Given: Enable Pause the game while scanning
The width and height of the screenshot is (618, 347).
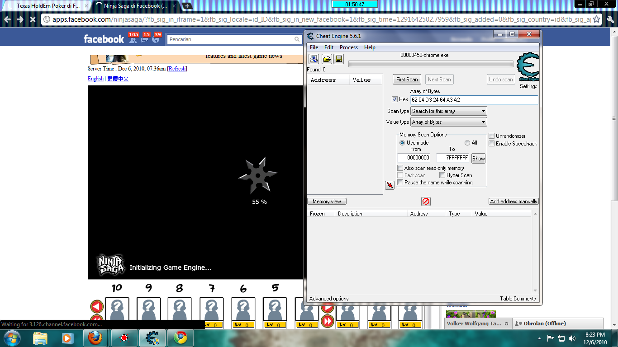Looking at the screenshot, I should [400, 183].
